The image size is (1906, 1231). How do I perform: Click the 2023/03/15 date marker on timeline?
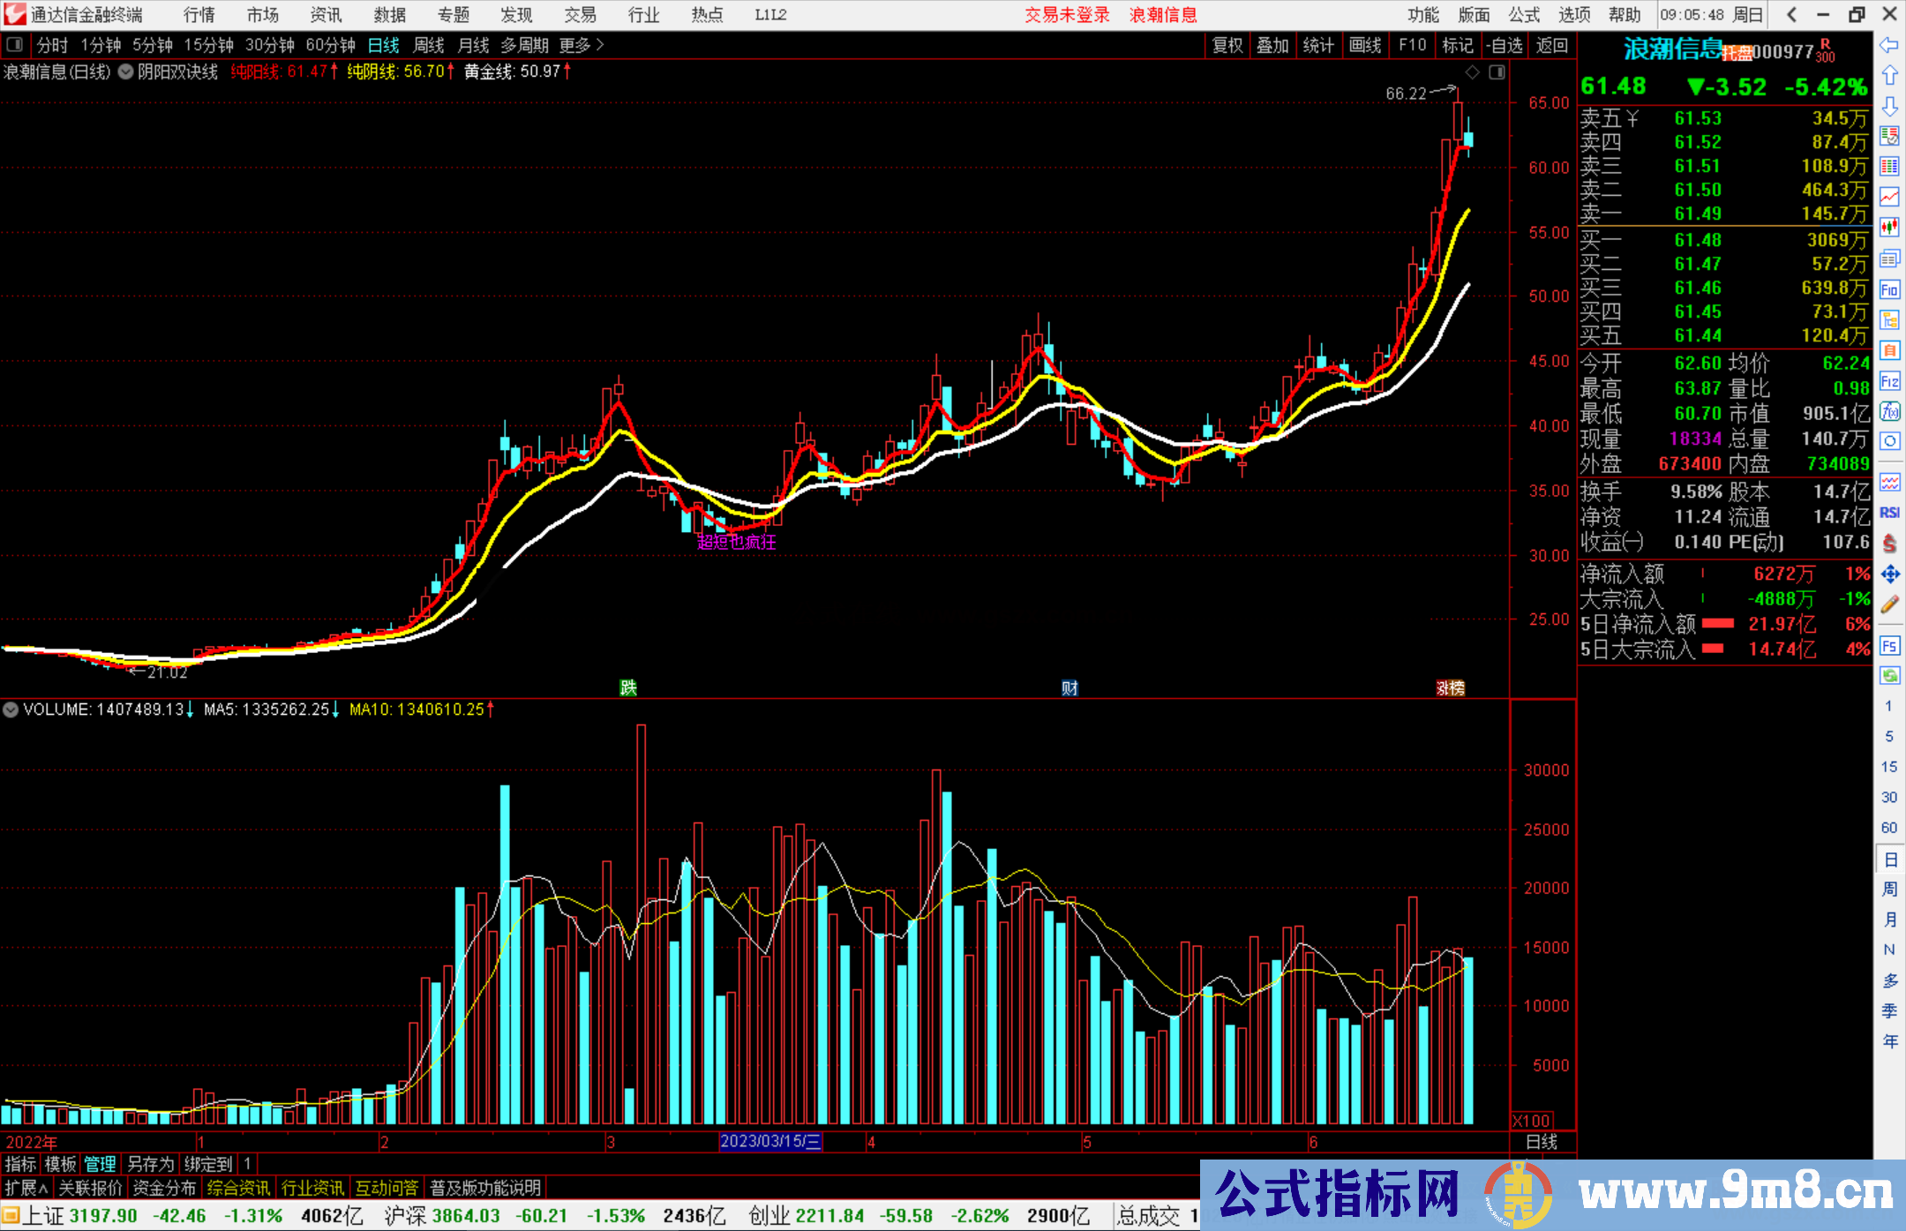(x=770, y=1141)
